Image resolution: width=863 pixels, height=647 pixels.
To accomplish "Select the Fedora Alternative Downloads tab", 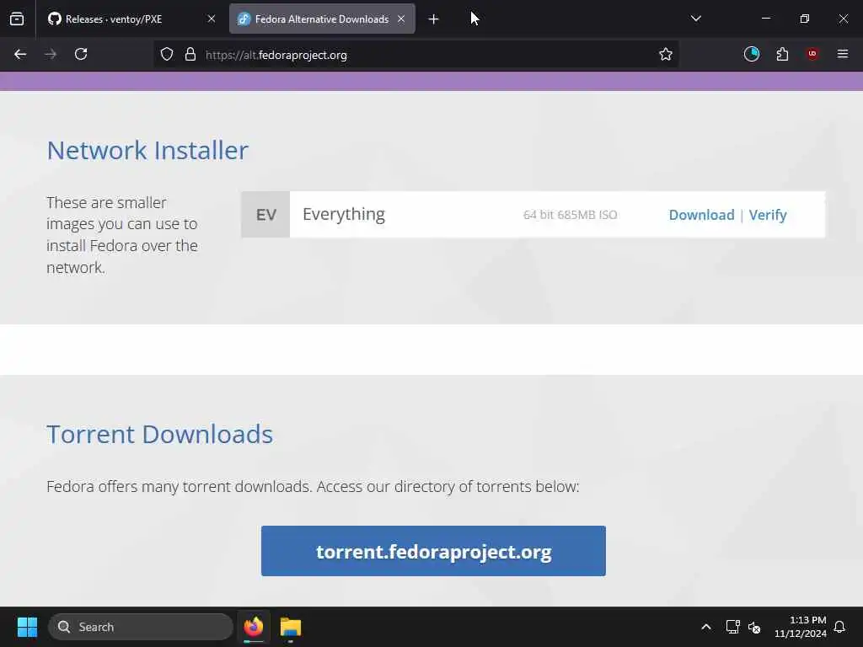I will (322, 19).
